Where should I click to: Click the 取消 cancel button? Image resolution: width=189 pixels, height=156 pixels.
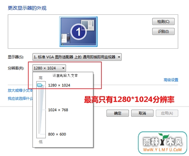(x=142, y=113)
